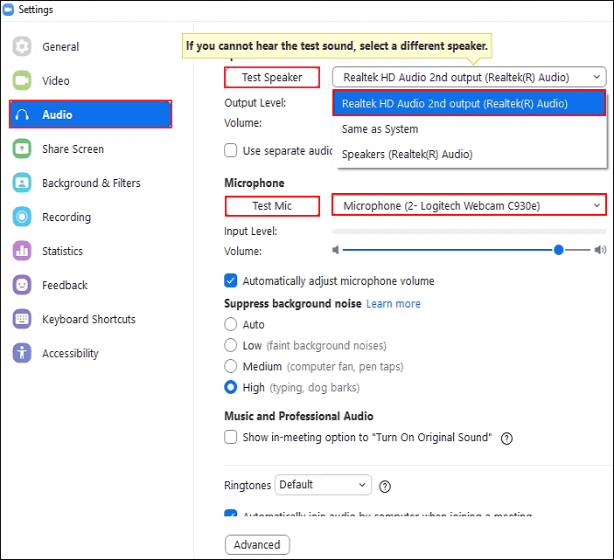Click the General gear icon in sidebar
Image resolution: width=614 pixels, height=560 pixels.
pos(23,47)
